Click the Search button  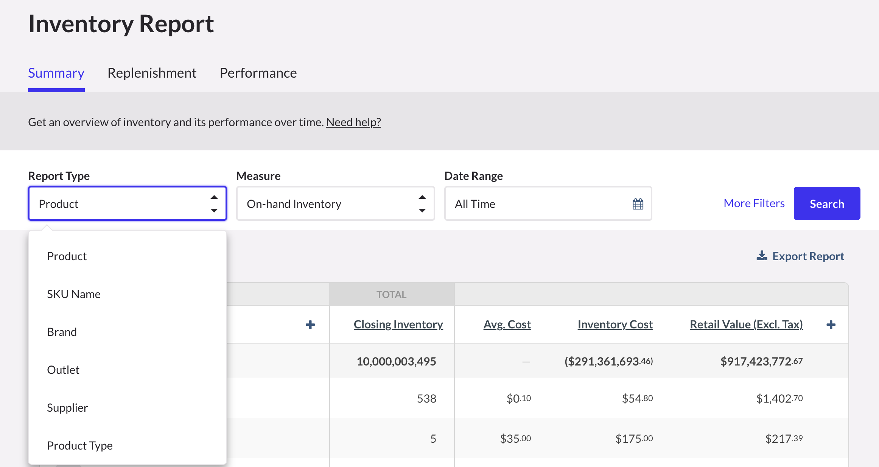pos(827,203)
